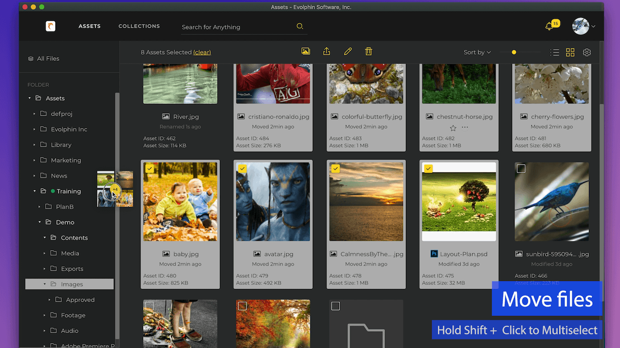Check the sunbird thumbnail selection checkbox
The width and height of the screenshot is (620, 348).
pos(521,168)
